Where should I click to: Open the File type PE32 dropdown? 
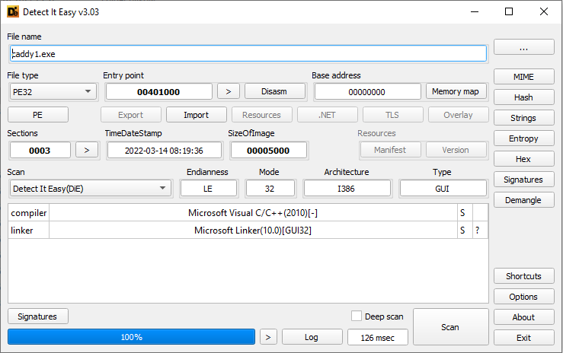(x=52, y=91)
